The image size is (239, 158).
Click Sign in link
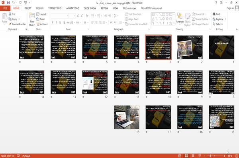(x=230, y=8)
